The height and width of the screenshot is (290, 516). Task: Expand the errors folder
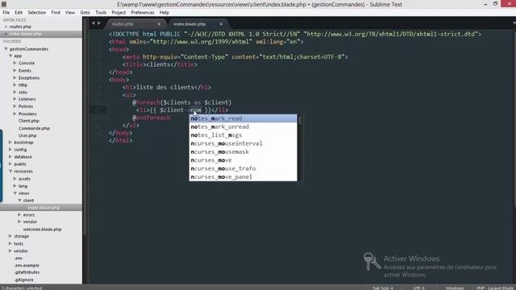click(19, 215)
